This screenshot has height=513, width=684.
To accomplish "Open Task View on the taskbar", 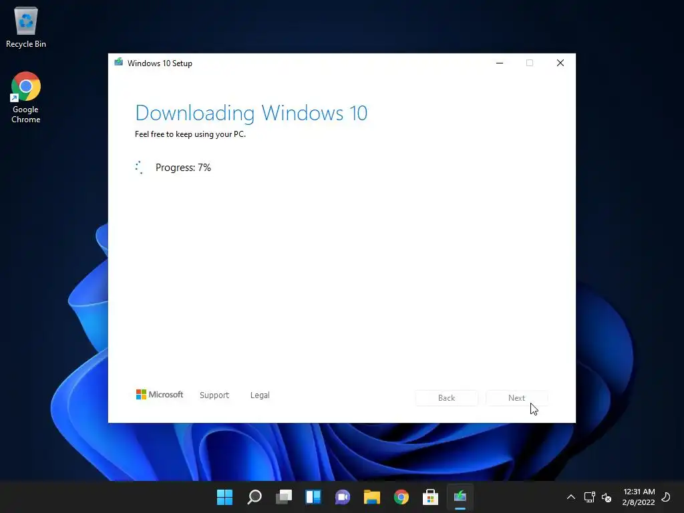I will [283, 496].
